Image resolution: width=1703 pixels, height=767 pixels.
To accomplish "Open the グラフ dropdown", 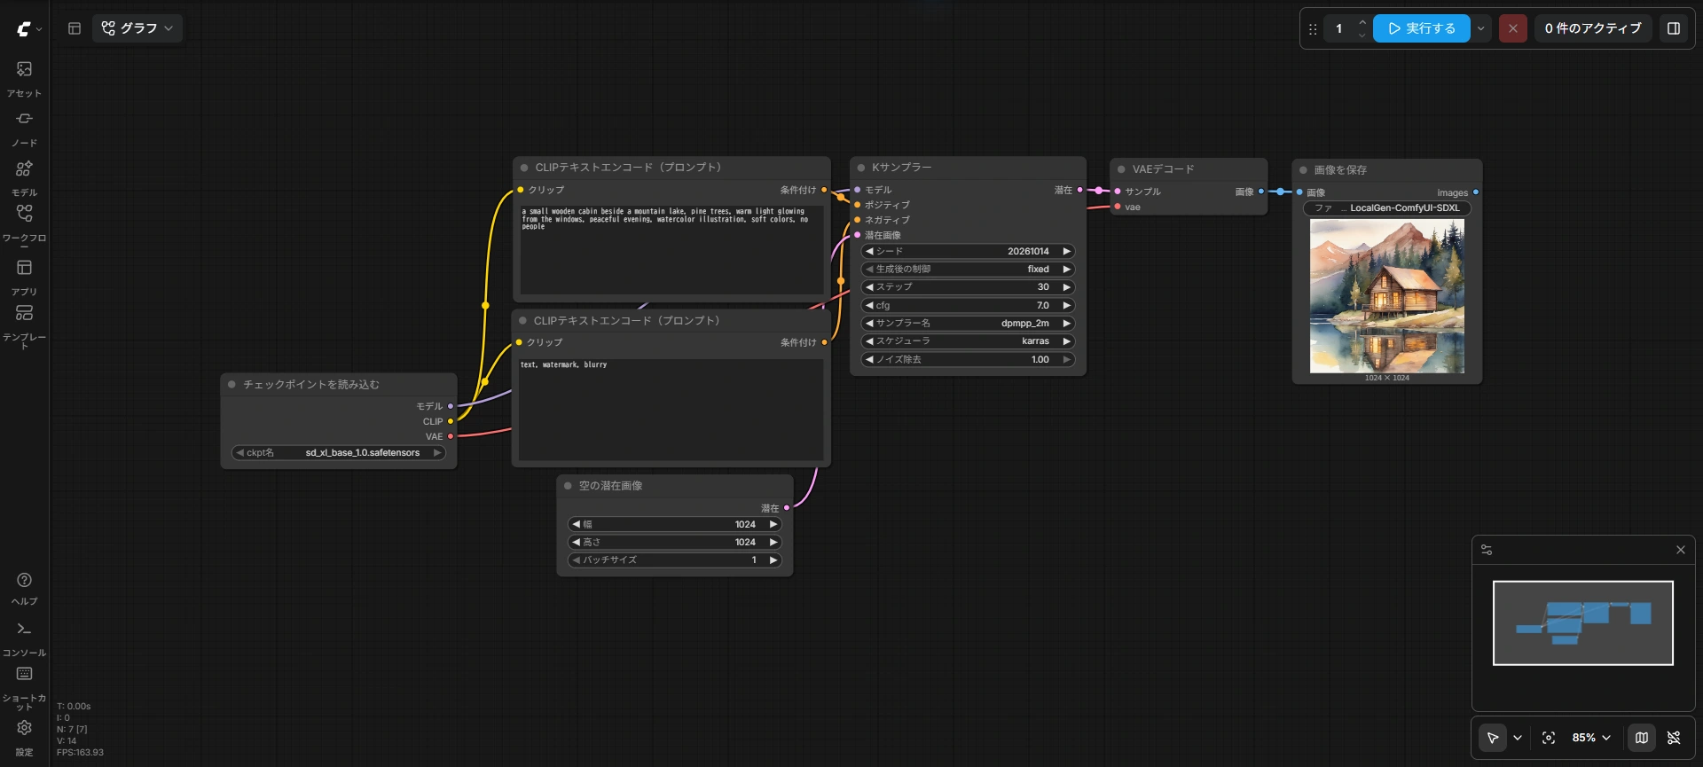I will [x=137, y=28].
